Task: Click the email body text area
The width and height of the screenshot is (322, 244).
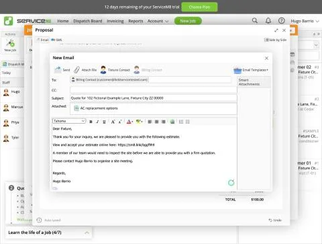Action: [144, 157]
